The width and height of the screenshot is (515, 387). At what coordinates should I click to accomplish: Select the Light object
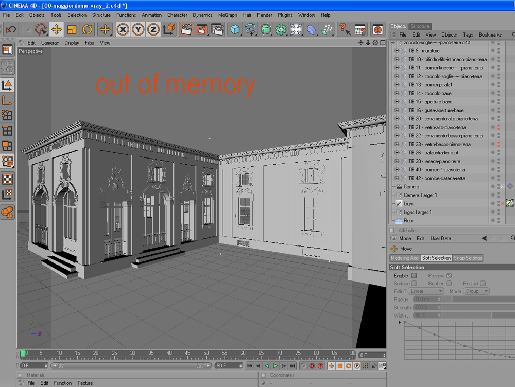(408, 203)
